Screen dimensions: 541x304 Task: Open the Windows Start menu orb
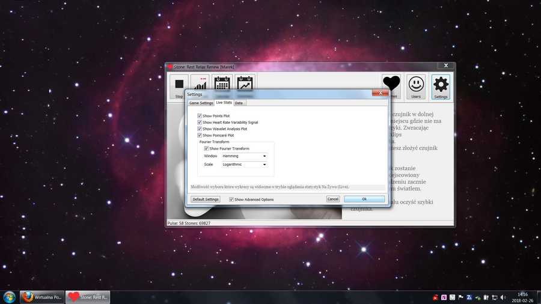[x=9, y=297]
